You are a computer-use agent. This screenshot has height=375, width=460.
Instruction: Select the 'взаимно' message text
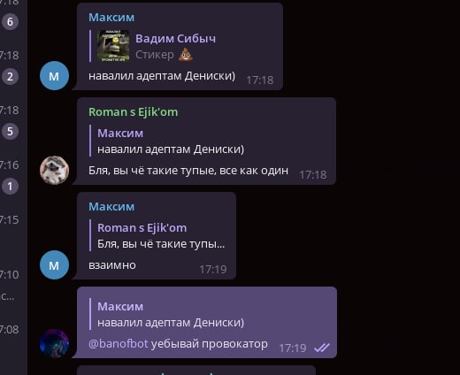point(112,265)
